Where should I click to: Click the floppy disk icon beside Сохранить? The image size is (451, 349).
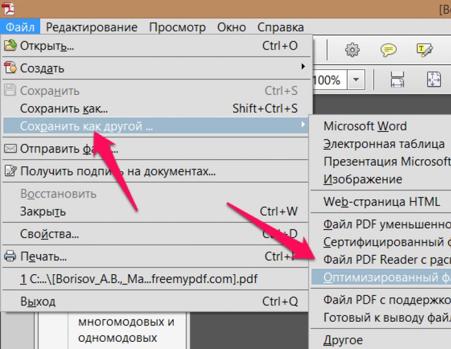click(x=10, y=90)
